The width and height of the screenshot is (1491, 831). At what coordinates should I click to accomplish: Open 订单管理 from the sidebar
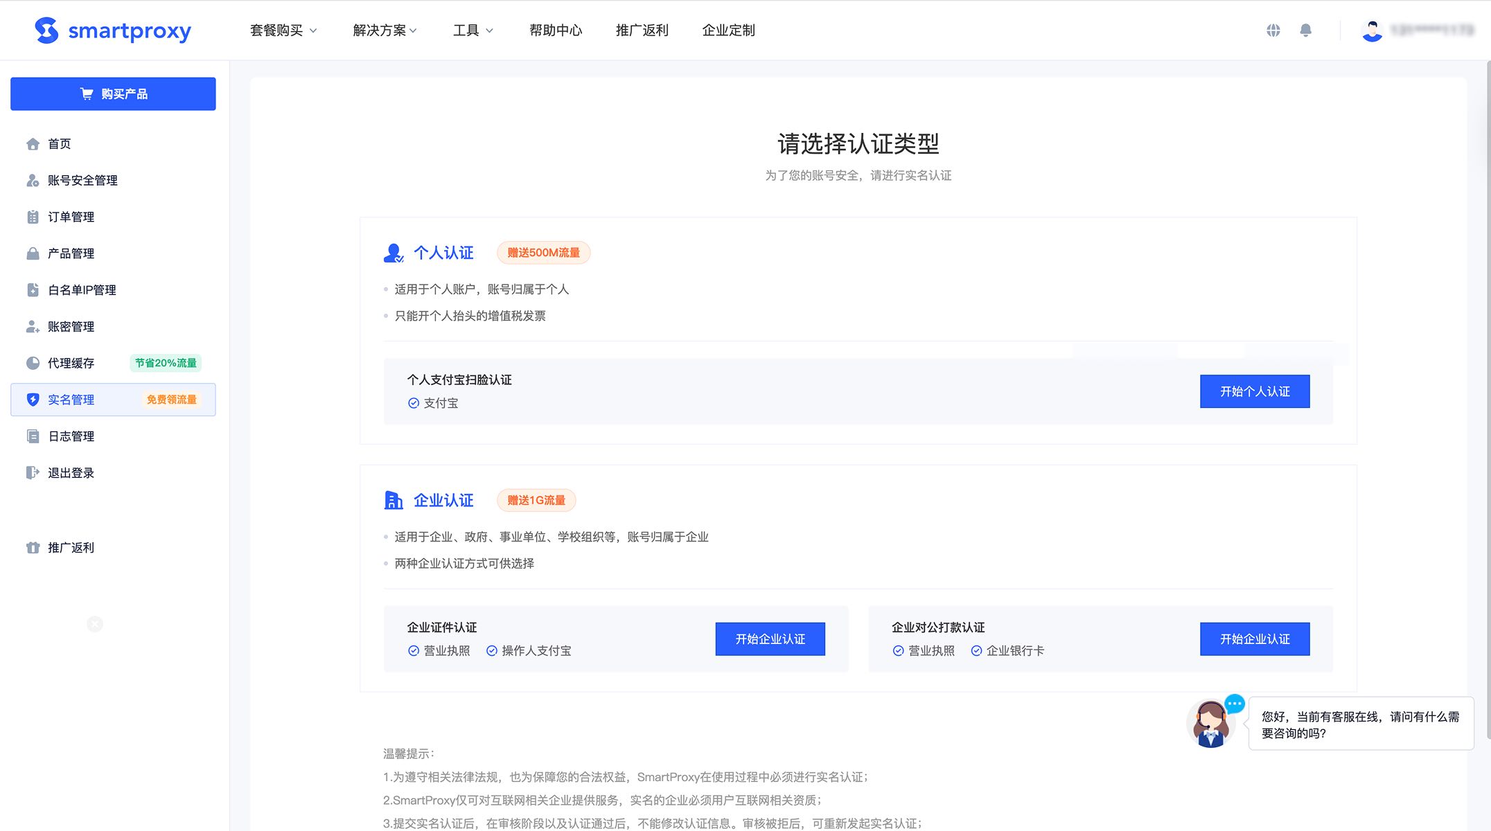(71, 217)
